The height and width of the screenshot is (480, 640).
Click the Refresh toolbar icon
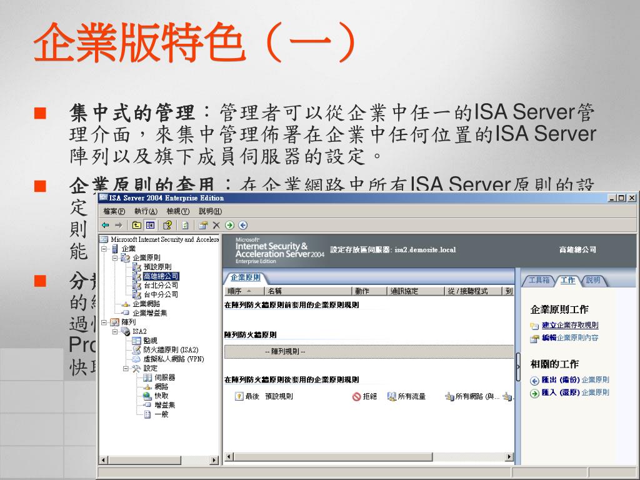185,225
